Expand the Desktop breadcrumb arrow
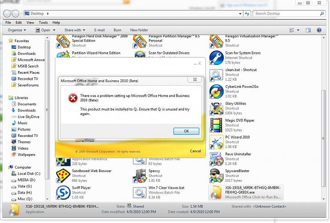Image resolution: width=330 pixels, height=223 pixels. pyautogui.click(x=48, y=14)
